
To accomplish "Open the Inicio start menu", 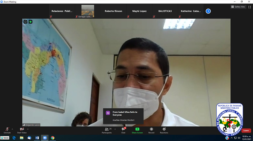I will [x=5, y=138].
